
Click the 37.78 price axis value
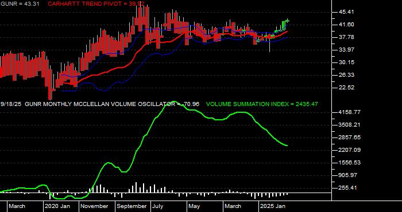(x=346, y=37)
